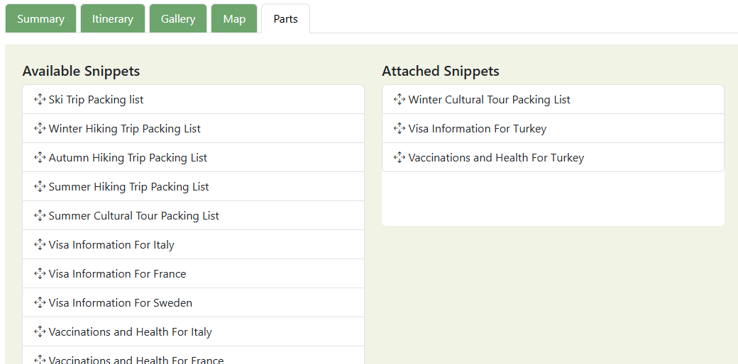This screenshot has height=364, width=738.
Task: Click Visa Information For France snippet text
Action: coord(117,274)
